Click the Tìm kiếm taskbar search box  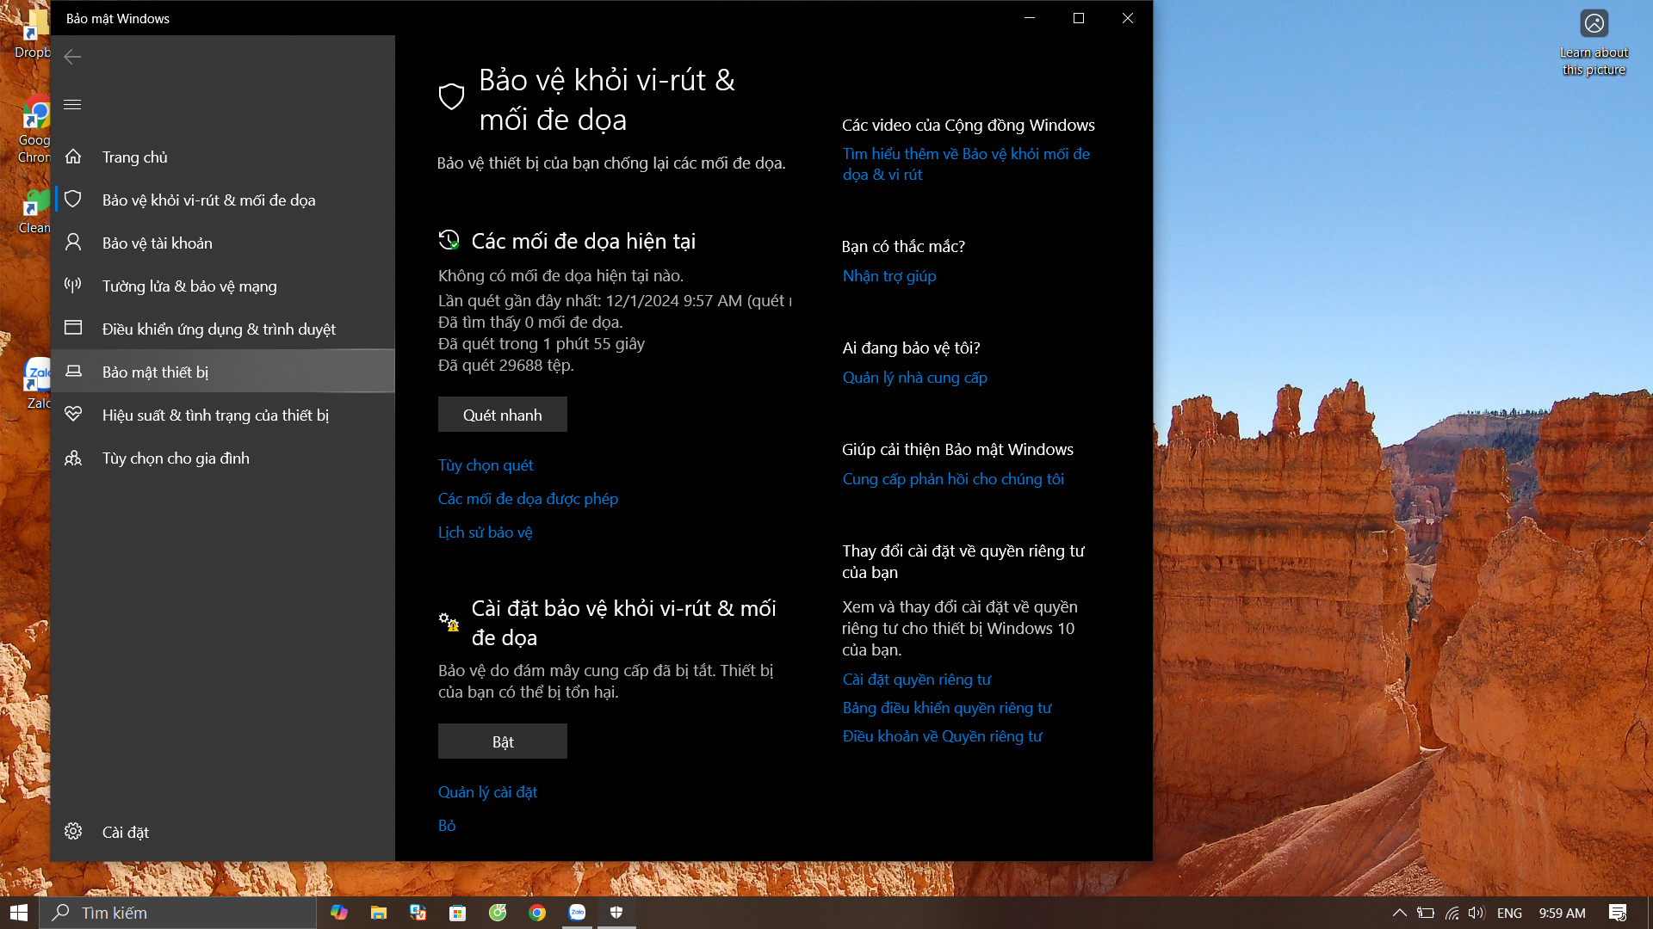coord(181,913)
